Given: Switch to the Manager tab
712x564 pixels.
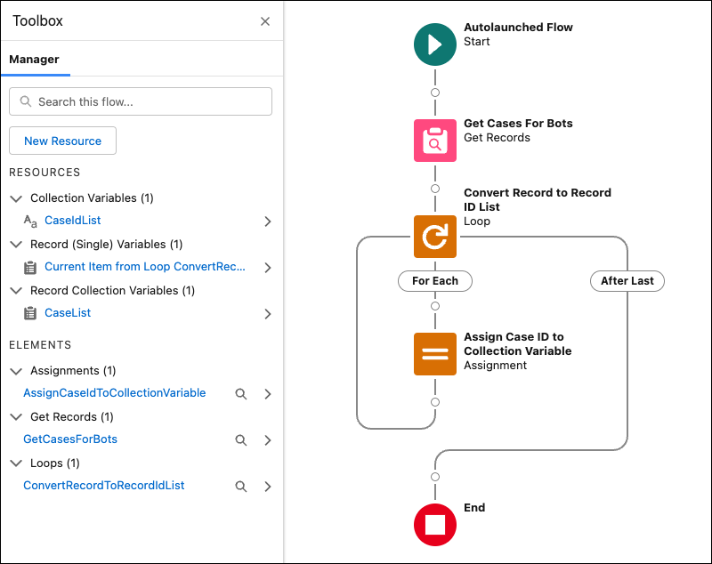Looking at the screenshot, I should (35, 60).
